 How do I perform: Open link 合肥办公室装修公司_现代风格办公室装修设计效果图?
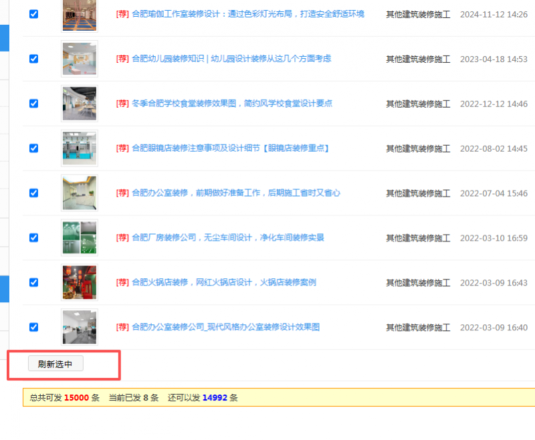(x=225, y=327)
